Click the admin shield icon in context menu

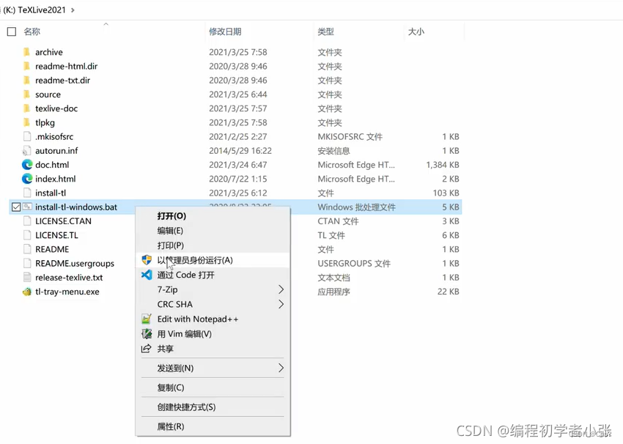147,260
